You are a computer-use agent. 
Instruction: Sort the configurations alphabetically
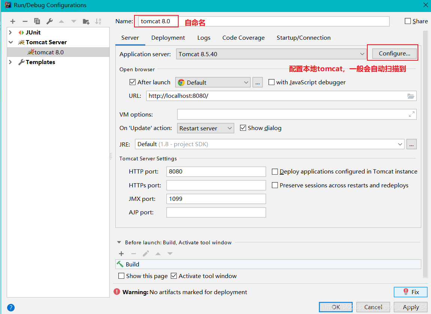pos(98,21)
